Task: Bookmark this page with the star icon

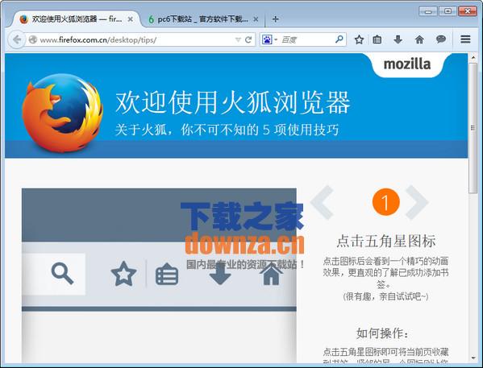Action: [x=359, y=39]
